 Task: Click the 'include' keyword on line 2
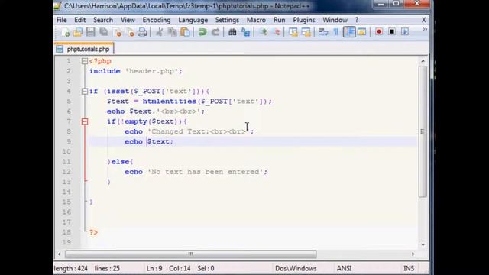105,71
